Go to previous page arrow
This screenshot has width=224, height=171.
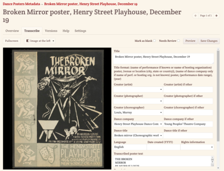pos(196,16)
